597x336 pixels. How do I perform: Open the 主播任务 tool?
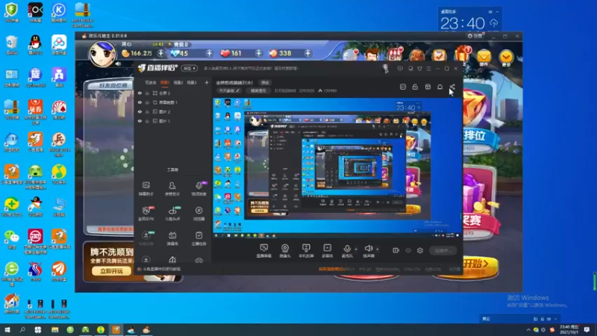tap(199, 238)
